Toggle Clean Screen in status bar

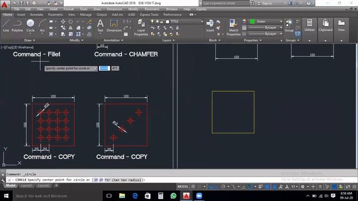[348, 186]
